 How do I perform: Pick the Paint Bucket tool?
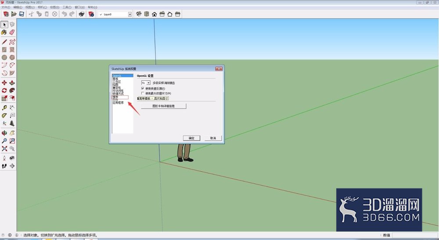coord(4,33)
